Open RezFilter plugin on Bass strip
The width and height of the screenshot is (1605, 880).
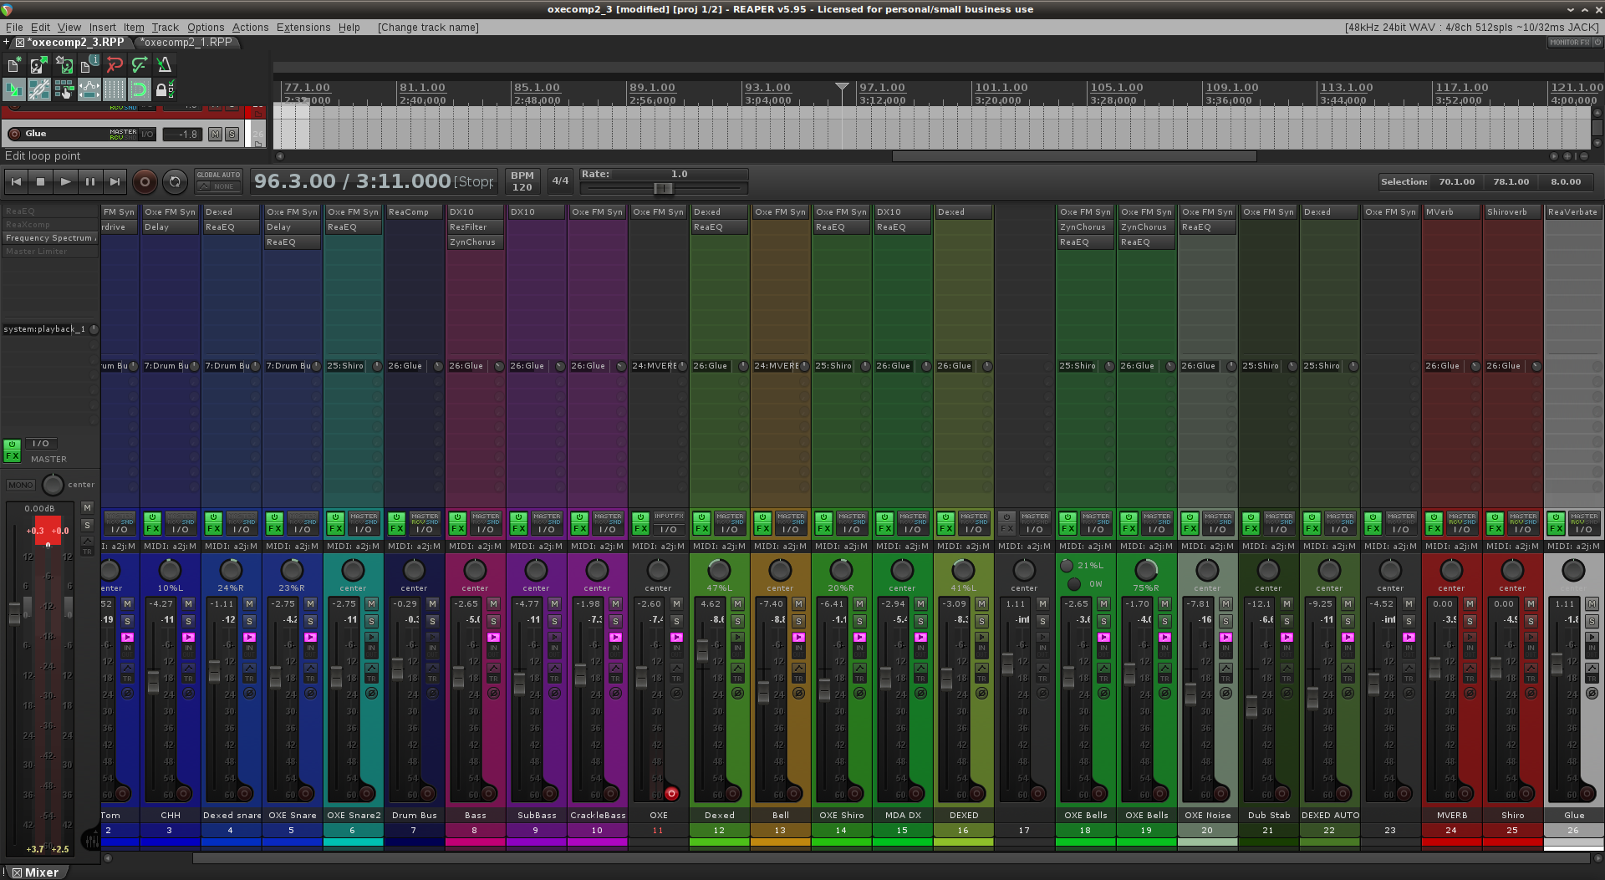(476, 227)
